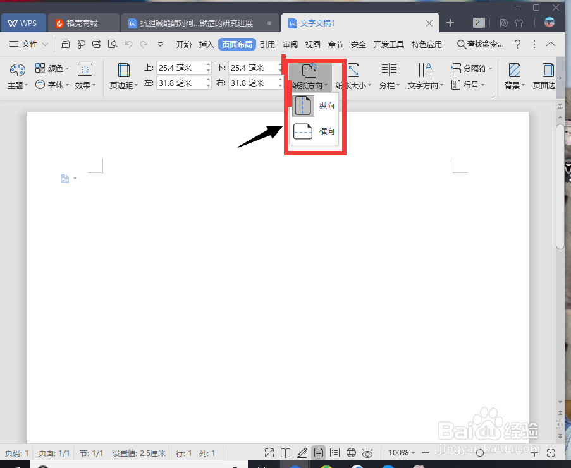Click the full screen icon in status bar
571x468 pixels.
269,453
